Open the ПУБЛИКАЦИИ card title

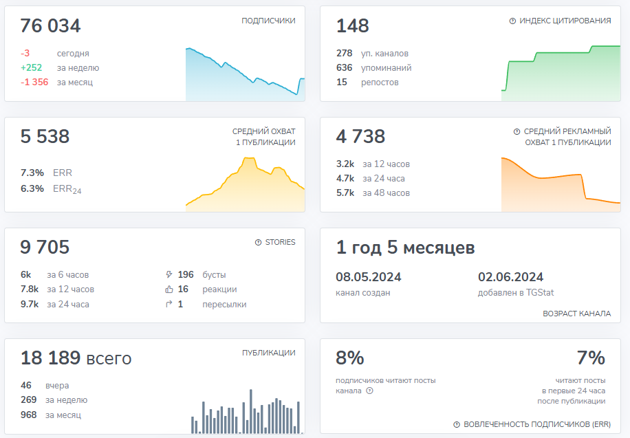tap(268, 353)
